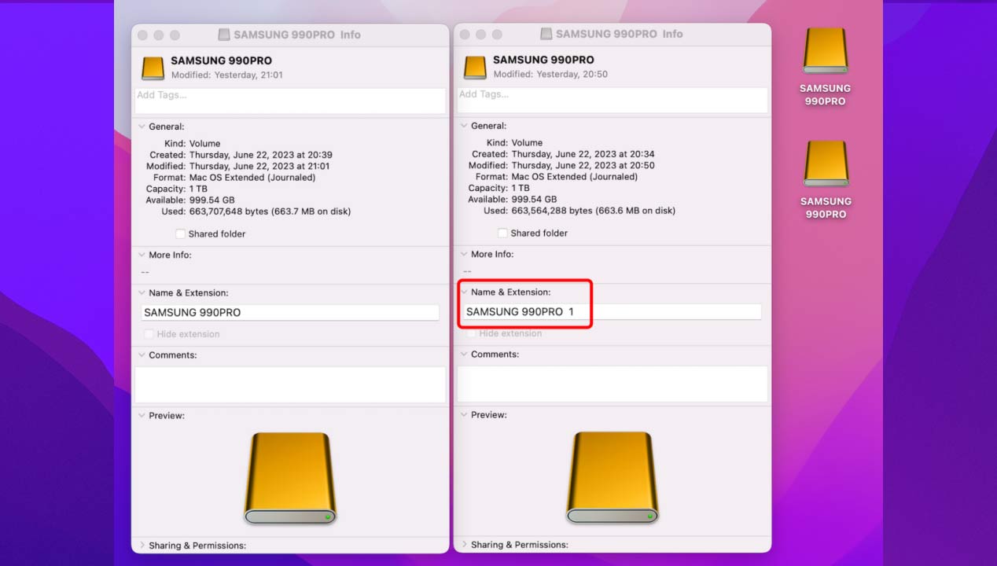Image resolution: width=997 pixels, height=566 pixels.
Task: Click the title bar proxy icon of right Info window
Action: 546,34
